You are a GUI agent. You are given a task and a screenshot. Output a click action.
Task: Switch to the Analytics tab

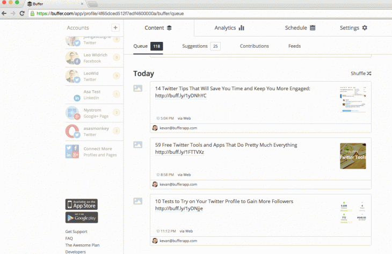pos(229,28)
